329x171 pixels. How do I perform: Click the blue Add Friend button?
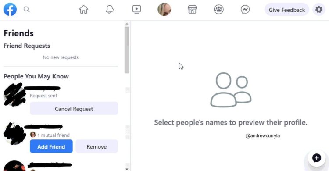click(51, 146)
